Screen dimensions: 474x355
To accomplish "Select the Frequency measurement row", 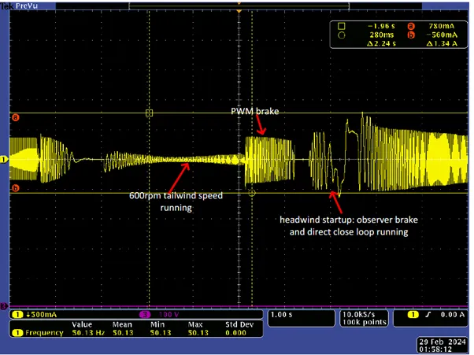I will pyautogui.click(x=136, y=333).
